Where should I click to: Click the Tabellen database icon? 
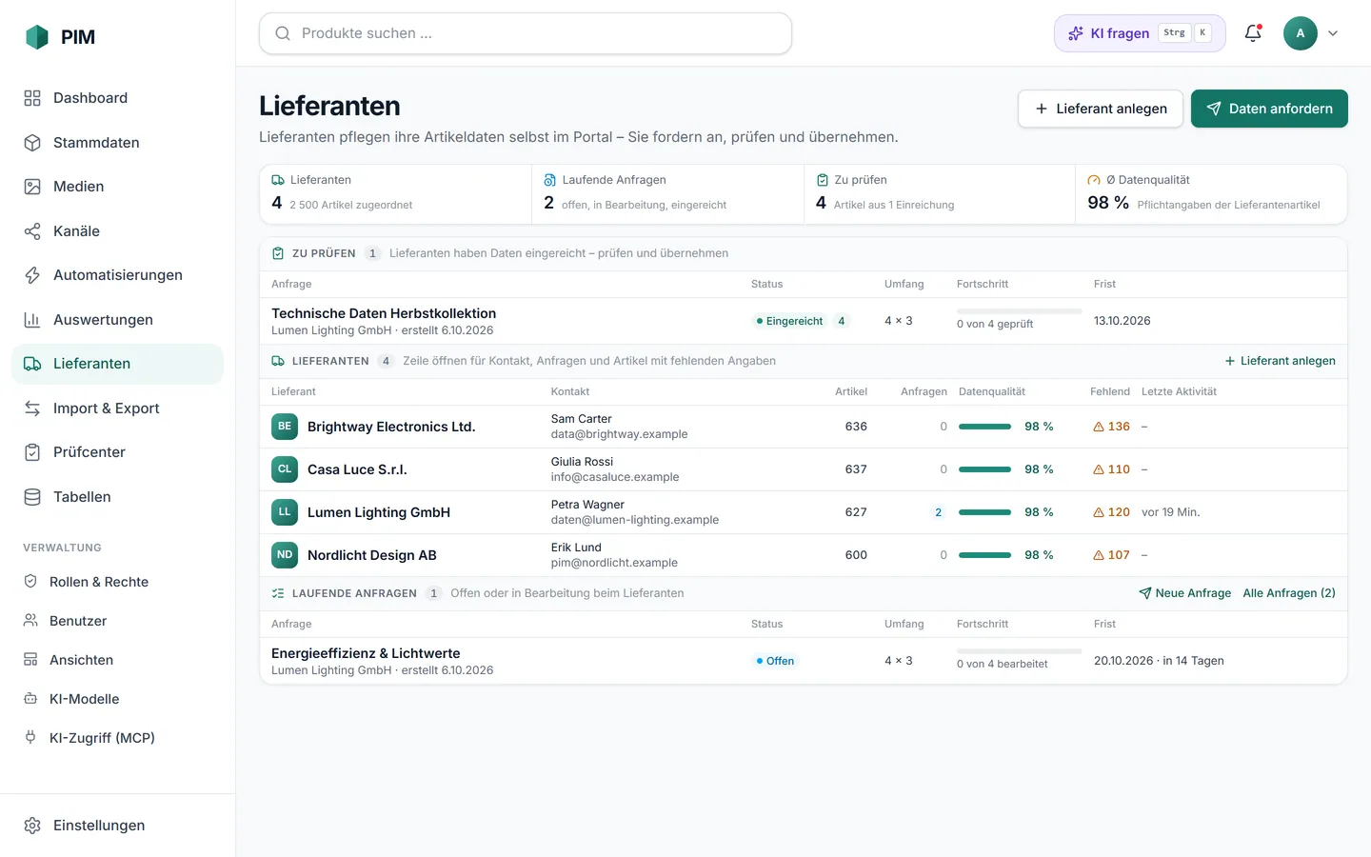tap(32, 497)
